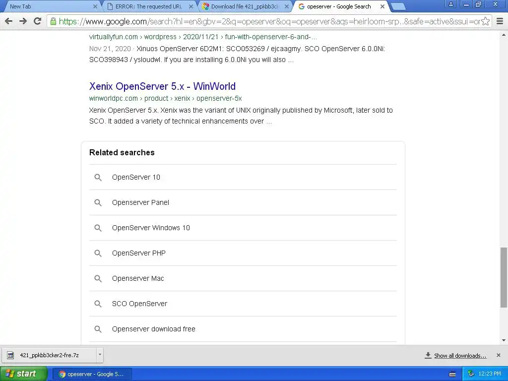Viewport: 508px width, 381px height.
Task: Click the vertical scrollbar thumb
Action: [x=504, y=277]
